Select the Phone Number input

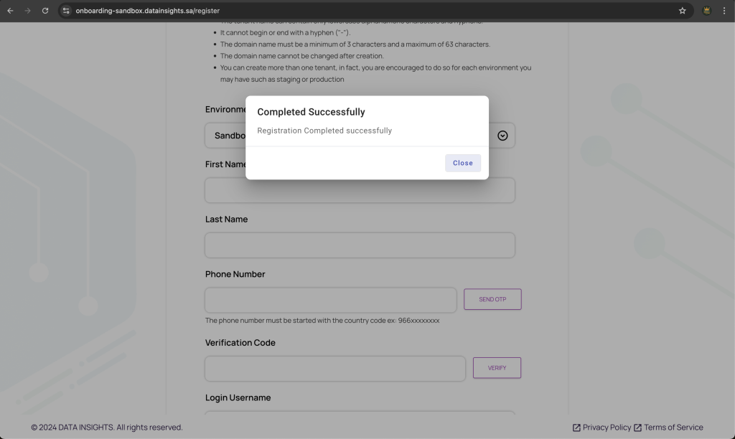click(330, 300)
